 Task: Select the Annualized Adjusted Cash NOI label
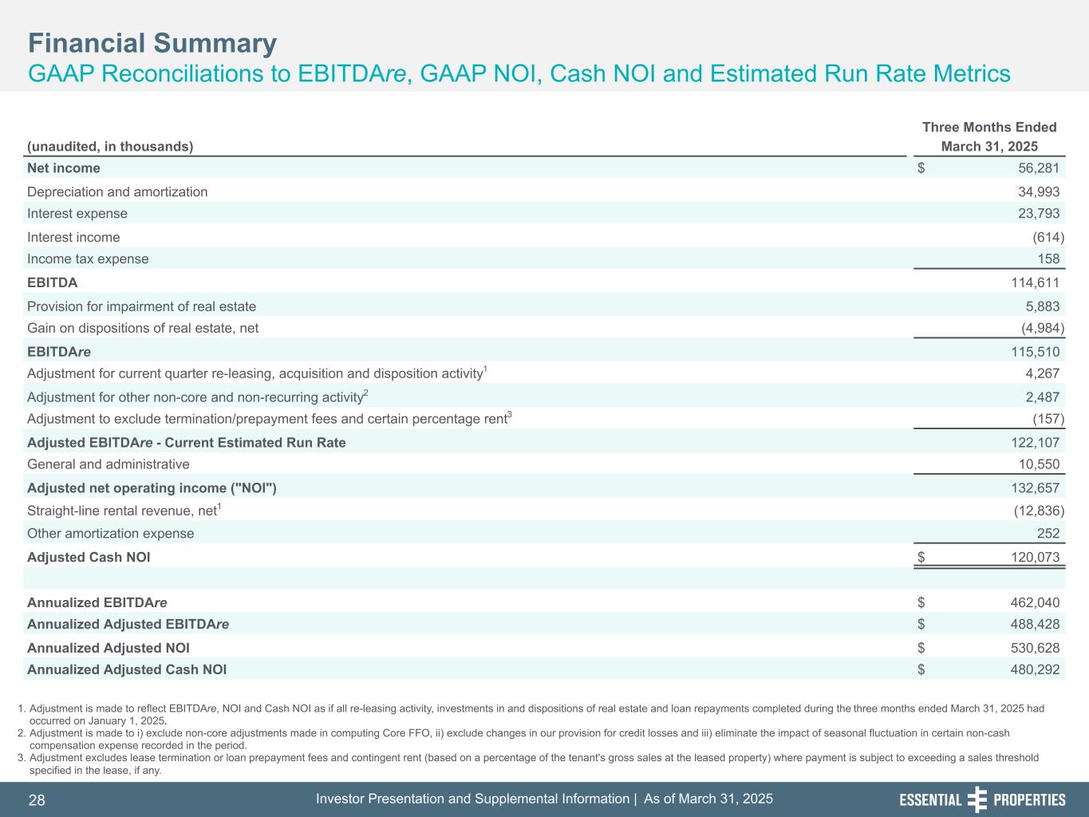[127, 670]
